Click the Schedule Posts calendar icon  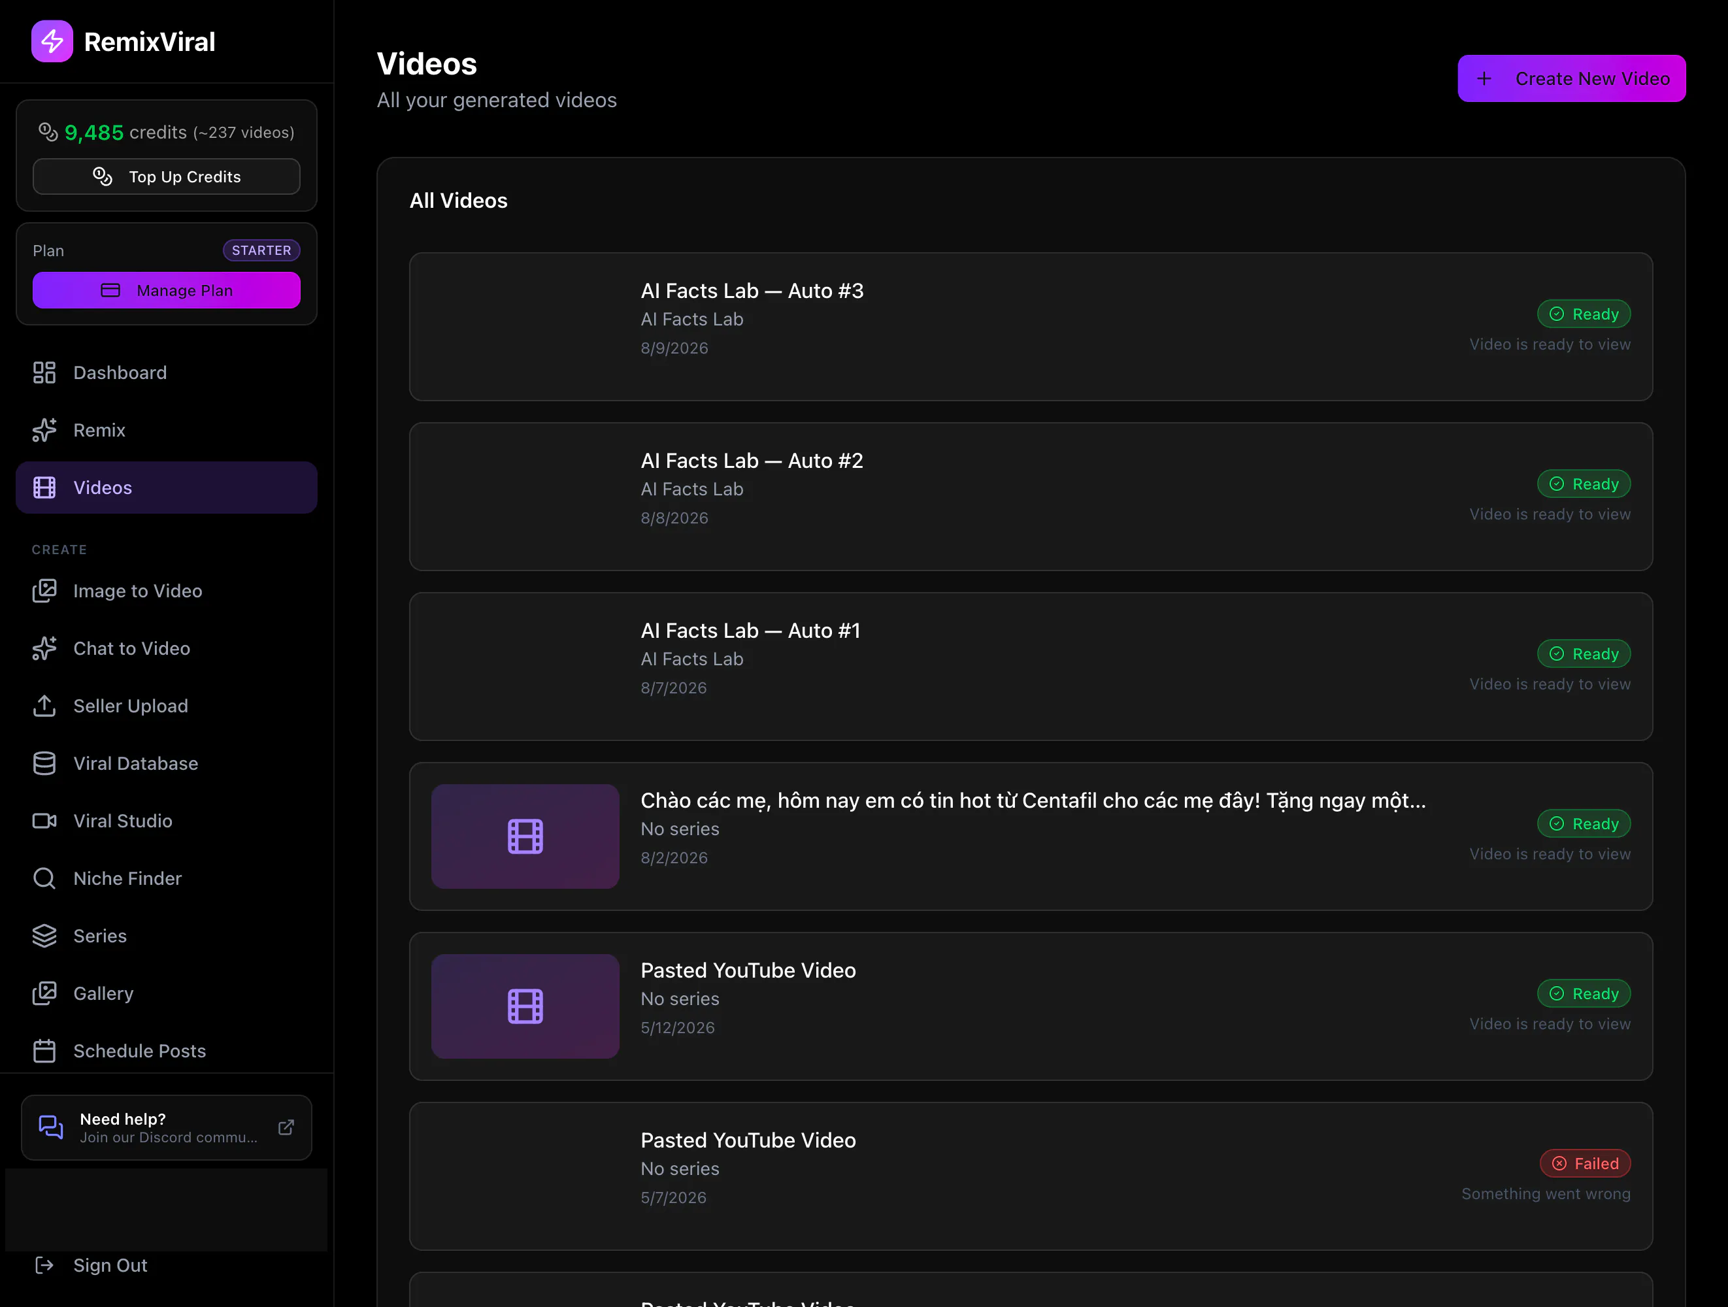[x=44, y=1050]
